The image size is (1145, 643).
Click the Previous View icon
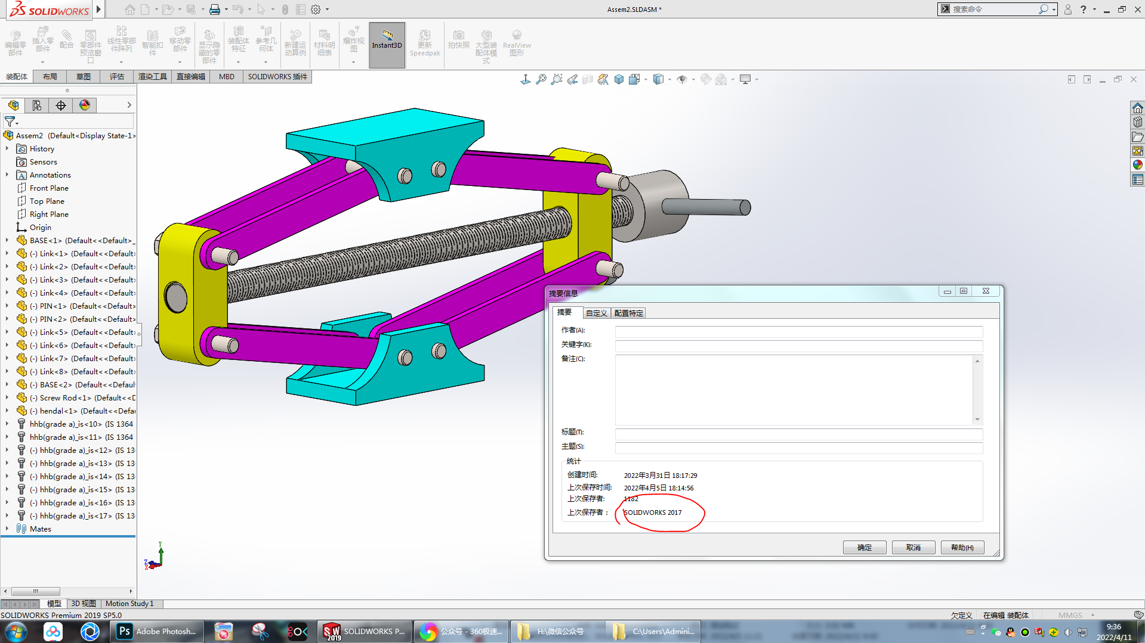pyautogui.click(x=572, y=79)
